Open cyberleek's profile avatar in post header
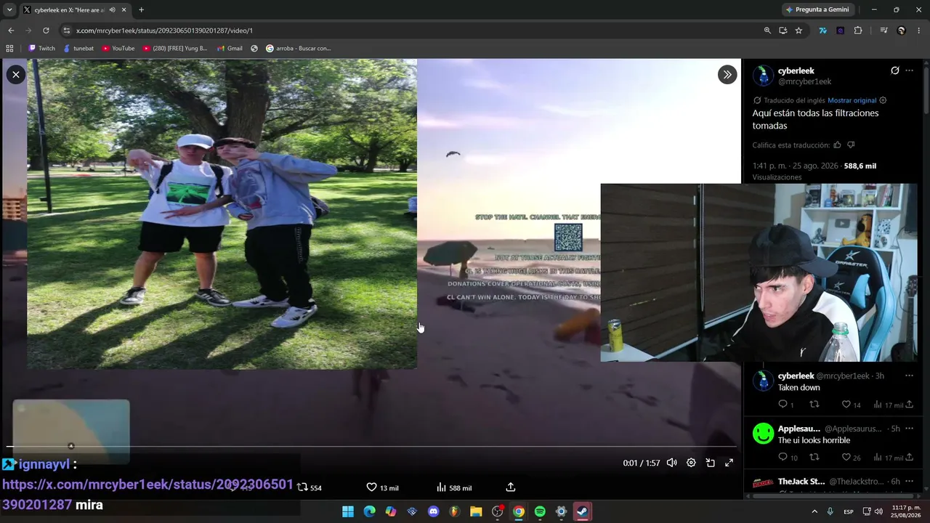The width and height of the screenshot is (930, 523). (763, 76)
